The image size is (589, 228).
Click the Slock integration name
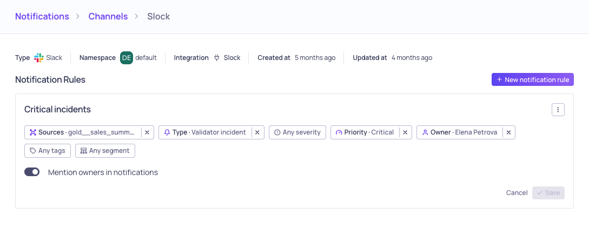tap(232, 58)
